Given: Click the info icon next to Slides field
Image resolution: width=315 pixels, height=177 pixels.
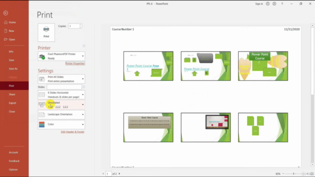Looking at the screenshot, I should 84,87.
